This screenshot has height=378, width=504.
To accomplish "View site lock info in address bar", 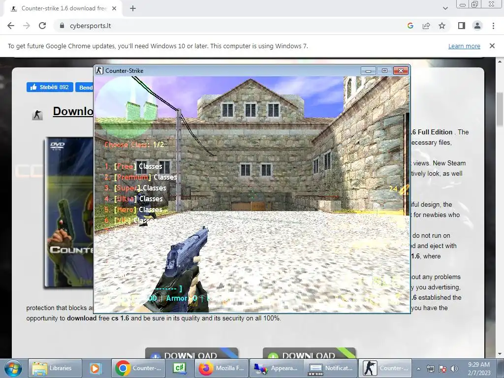I will tap(62, 26).
